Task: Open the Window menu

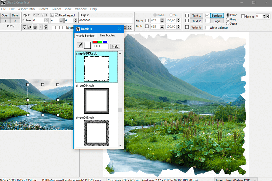Action: pos(81,9)
